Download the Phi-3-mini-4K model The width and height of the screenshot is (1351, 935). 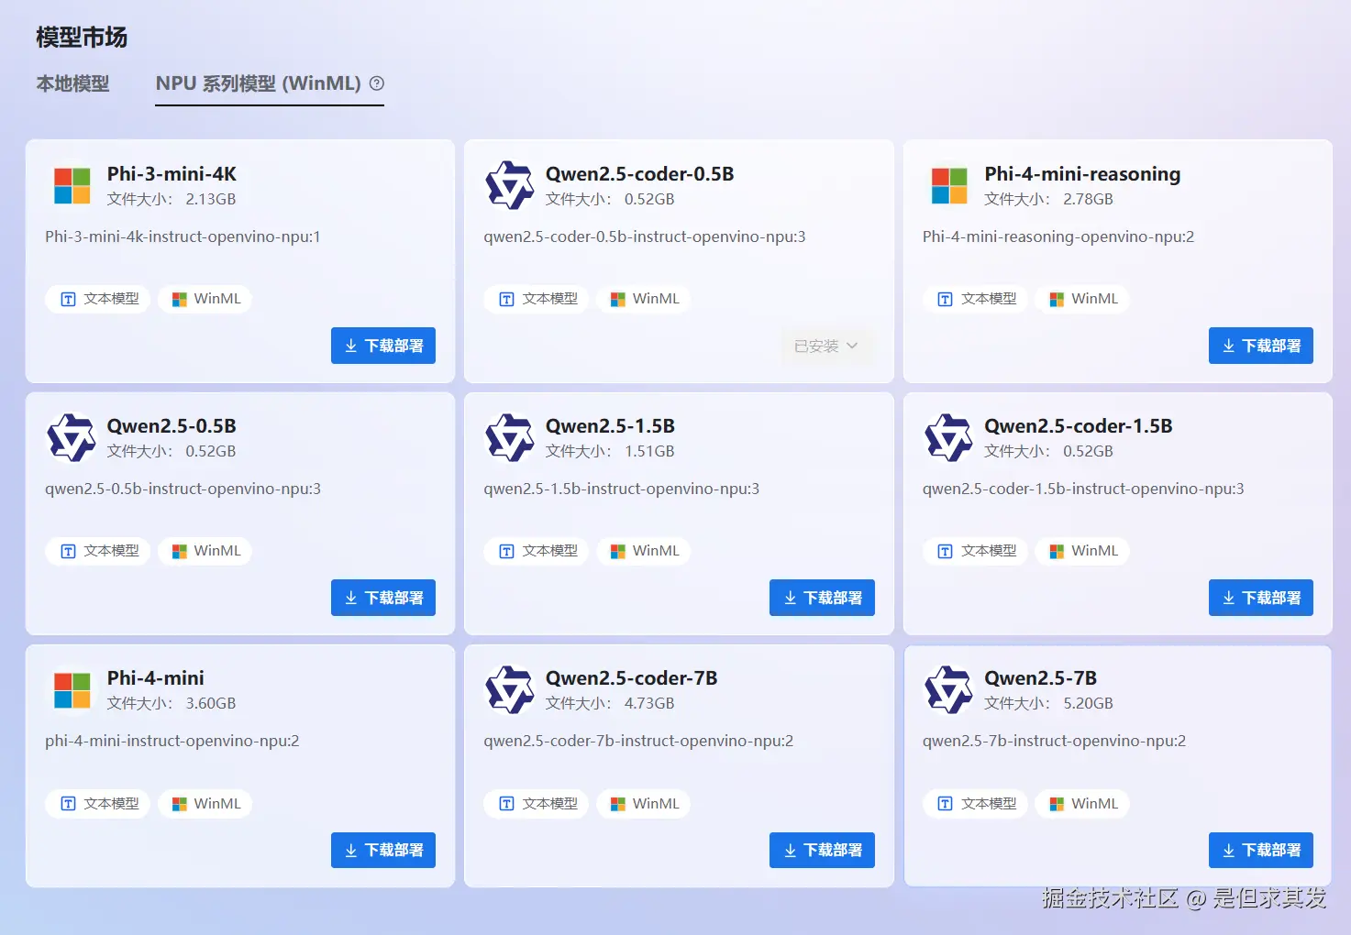[x=383, y=346]
